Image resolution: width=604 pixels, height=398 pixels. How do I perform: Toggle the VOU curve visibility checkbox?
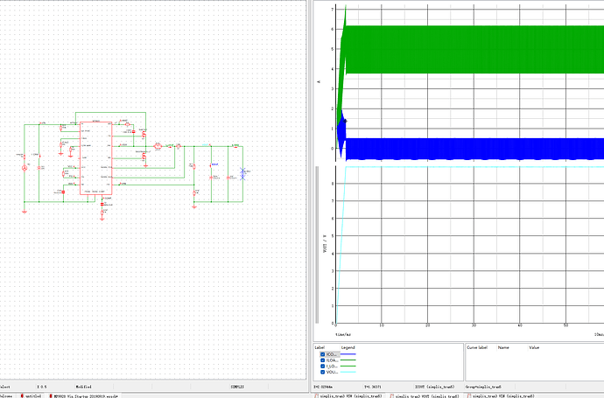point(322,372)
